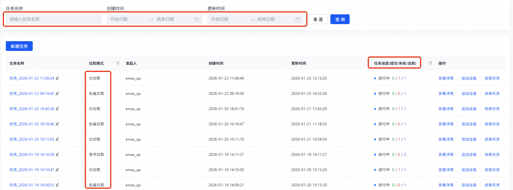
Task: Open filter icon in 拉取模式 column
Action: coord(118,63)
